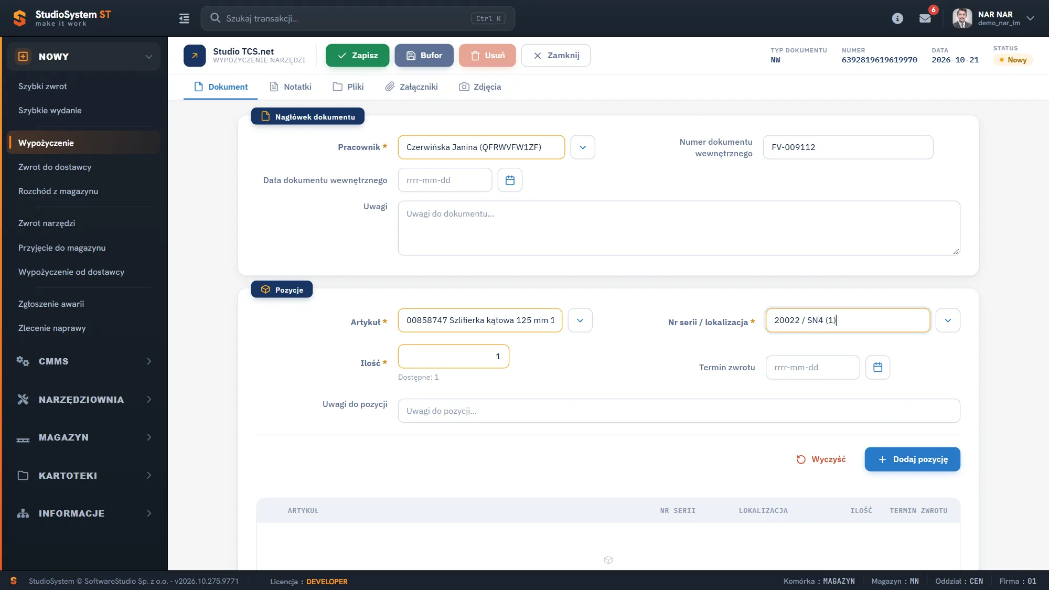Open the messages envelope icon
This screenshot has height=590, width=1049.
click(x=925, y=18)
